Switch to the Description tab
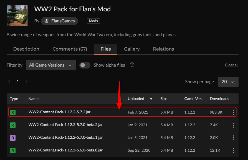 [x=26, y=49]
